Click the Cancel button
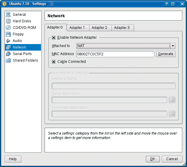Image resolution: width=187 pixels, height=167 pixels. point(172,159)
